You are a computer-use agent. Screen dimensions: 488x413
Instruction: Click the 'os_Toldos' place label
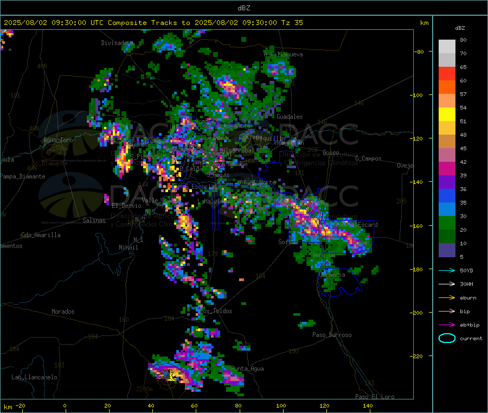[x=217, y=311]
